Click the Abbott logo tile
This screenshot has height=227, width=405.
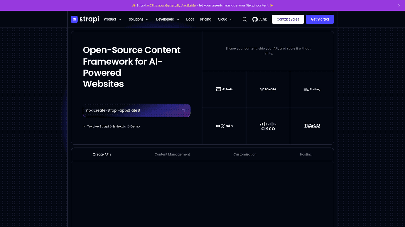[224, 89]
